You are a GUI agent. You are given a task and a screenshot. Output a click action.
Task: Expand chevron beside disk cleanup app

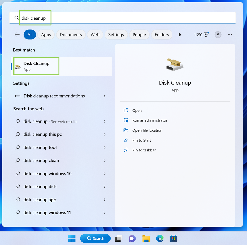point(105,200)
